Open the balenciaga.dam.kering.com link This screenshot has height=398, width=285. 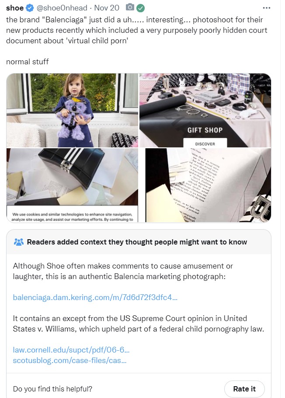coord(95,297)
